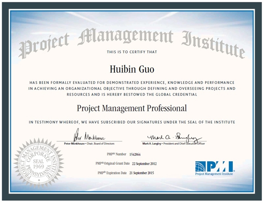Click the "Project Management Institute" text under PMI logo
Screen dimensions: 264x203
214,174
